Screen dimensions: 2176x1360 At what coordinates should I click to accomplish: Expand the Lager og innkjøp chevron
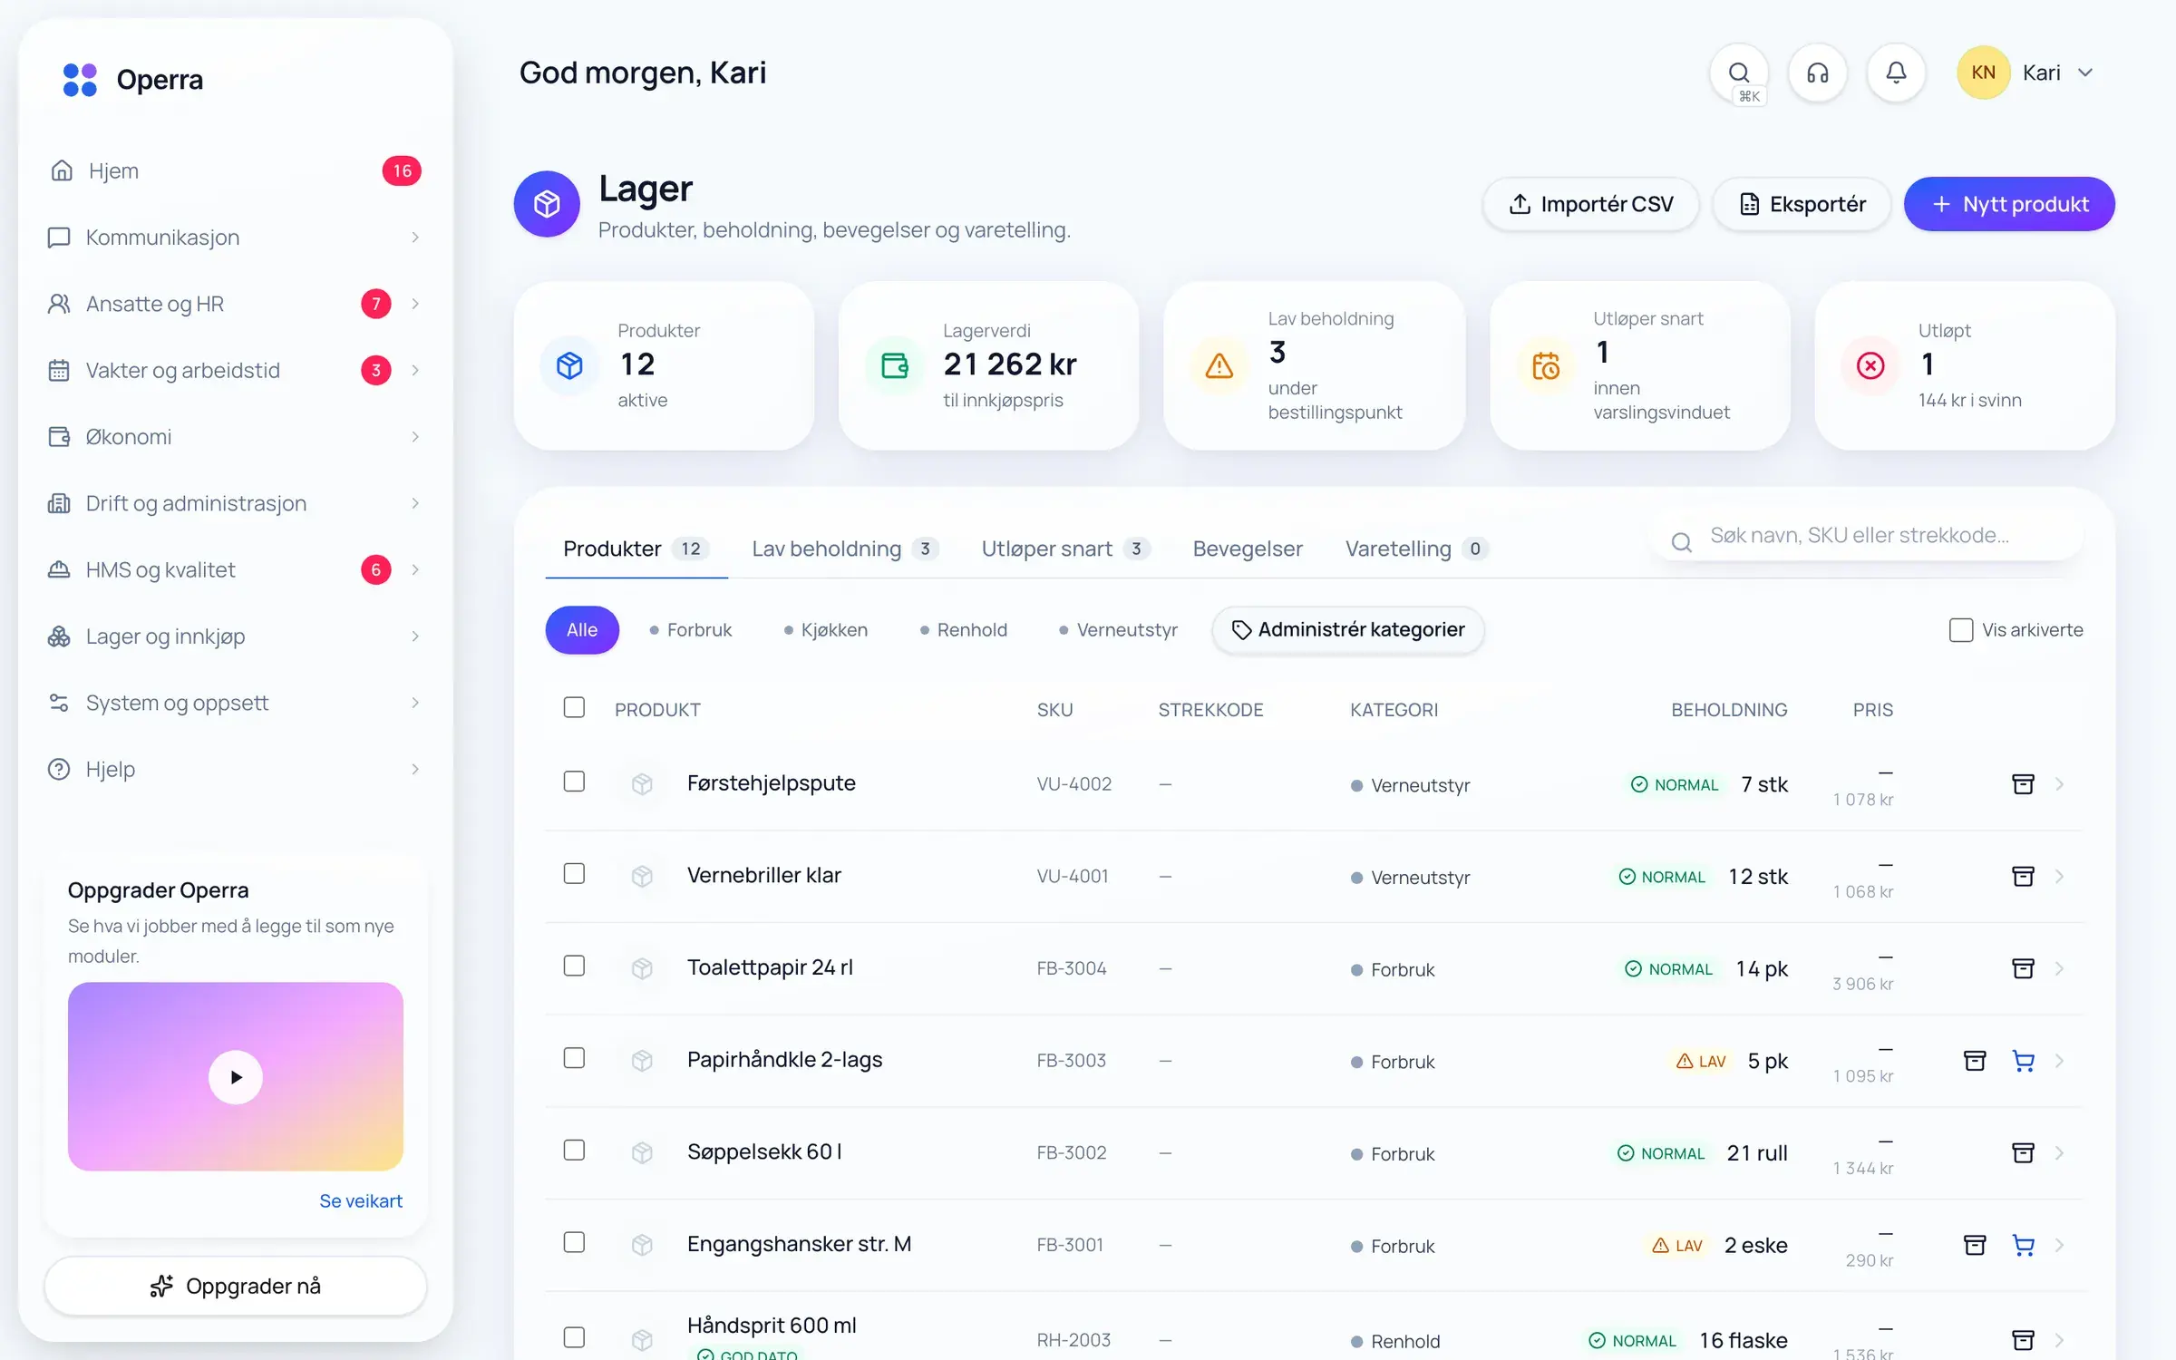click(415, 636)
